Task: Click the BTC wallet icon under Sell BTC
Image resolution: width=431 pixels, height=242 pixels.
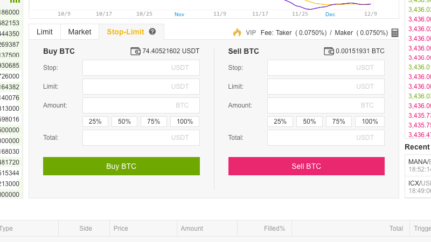Action: (329, 52)
